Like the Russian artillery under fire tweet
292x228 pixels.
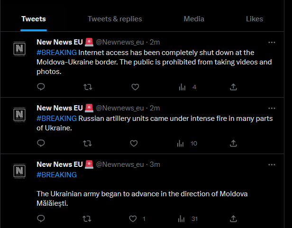[x=134, y=143]
